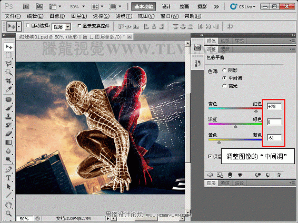Image resolution: width=298 pixels, height=223 pixels.
Task: Select the Line tool
Action: (8, 195)
